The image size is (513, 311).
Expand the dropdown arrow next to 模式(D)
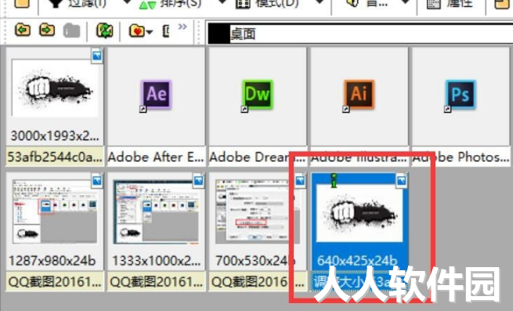point(320,2)
